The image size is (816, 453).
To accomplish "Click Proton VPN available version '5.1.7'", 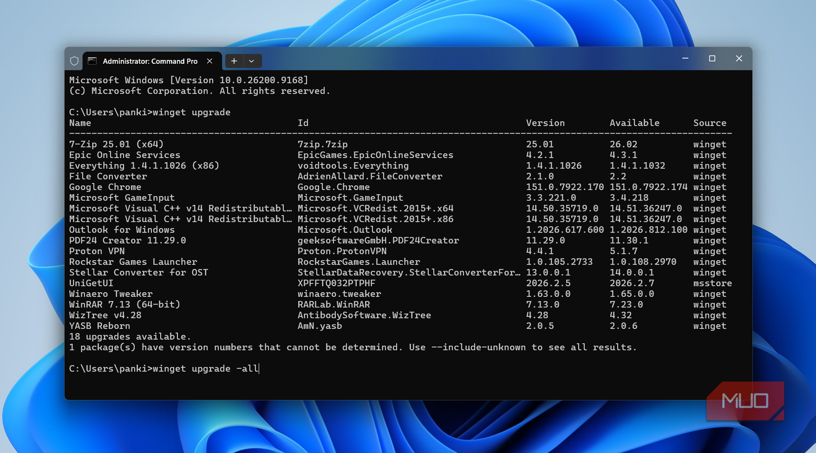I will 623,251.
